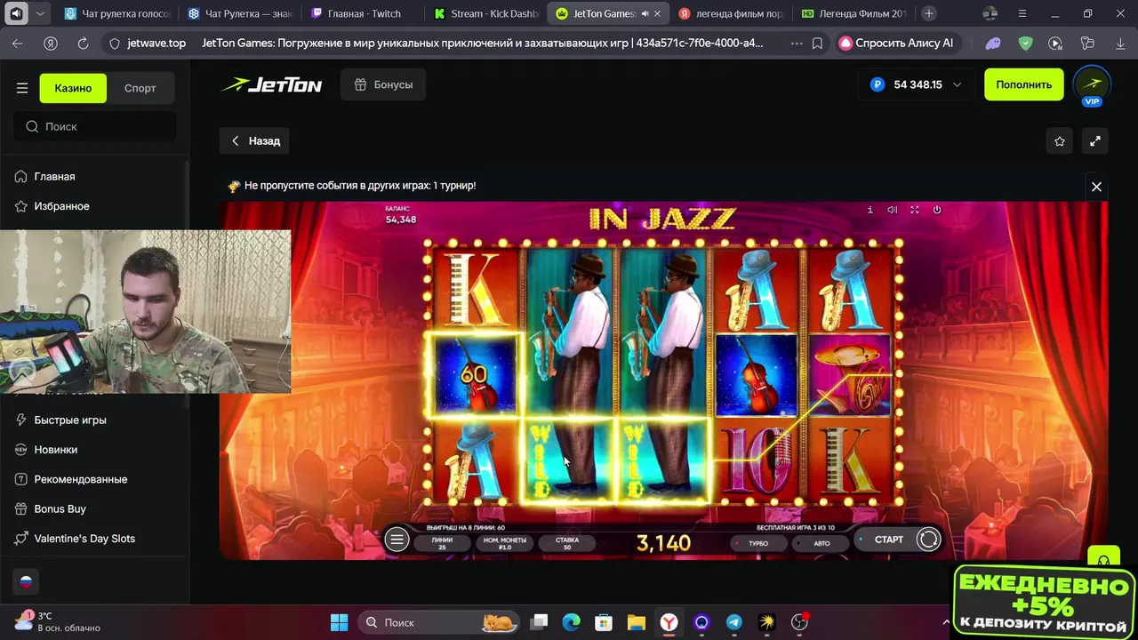Image resolution: width=1138 pixels, height=640 pixels.
Task: Open the ЛИНИИ 25 setting
Action: (442, 543)
